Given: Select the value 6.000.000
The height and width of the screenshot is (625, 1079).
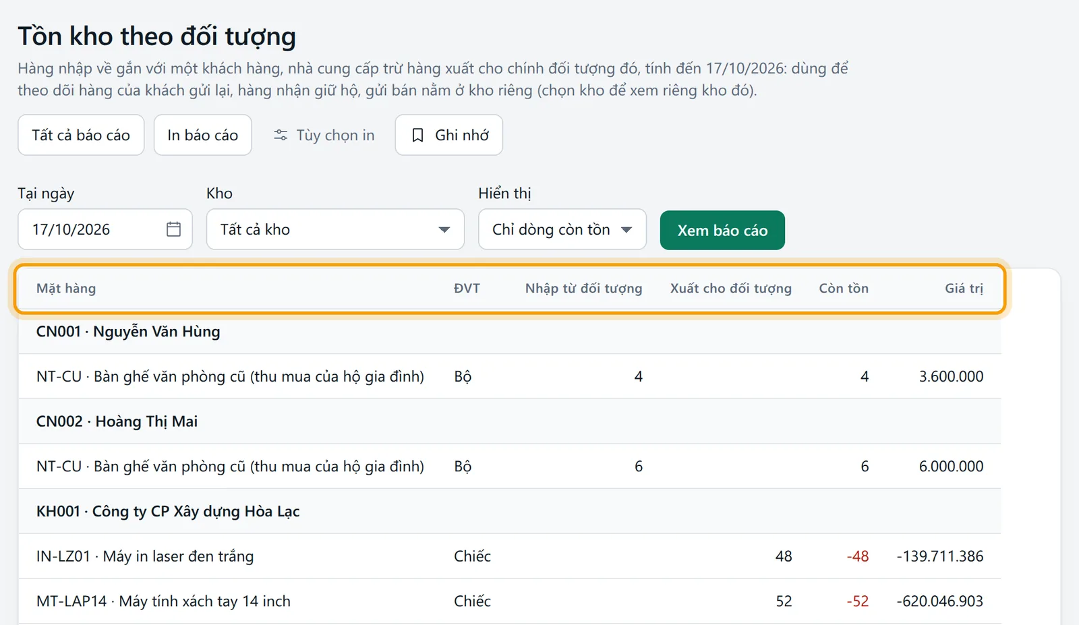Looking at the screenshot, I should tap(951, 467).
